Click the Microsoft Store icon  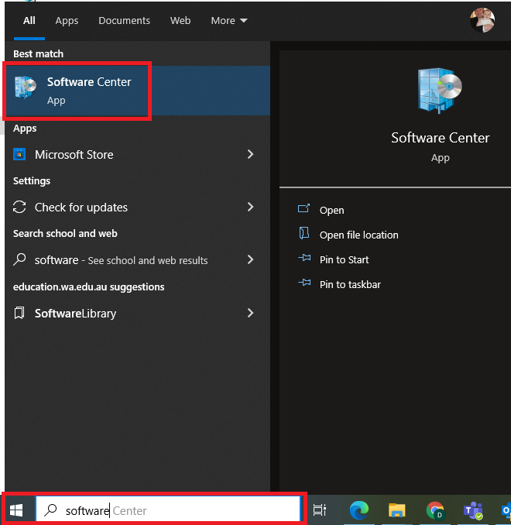pyautogui.click(x=19, y=154)
